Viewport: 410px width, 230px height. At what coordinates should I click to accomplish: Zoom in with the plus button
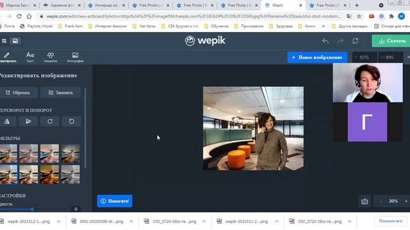click(x=406, y=201)
